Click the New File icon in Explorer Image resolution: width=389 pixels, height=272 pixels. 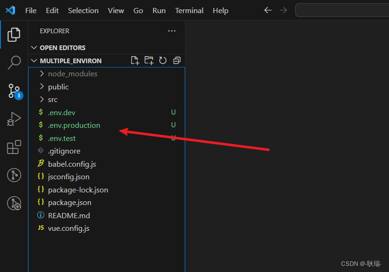[135, 60]
